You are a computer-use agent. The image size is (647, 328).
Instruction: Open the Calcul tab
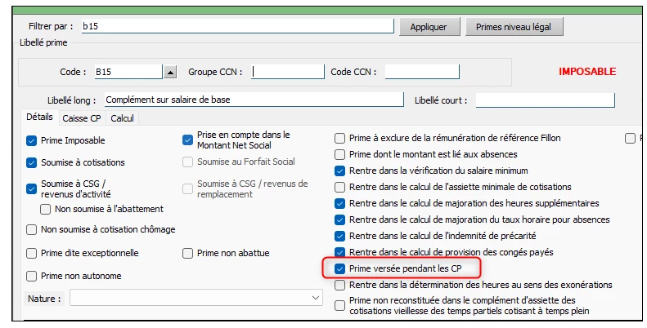pyautogui.click(x=122, y=118)
